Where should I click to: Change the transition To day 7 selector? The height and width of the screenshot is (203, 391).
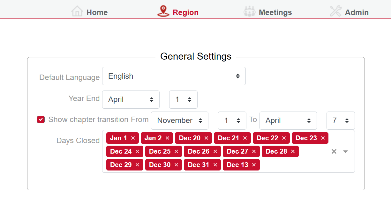pyautogui.click(x=341, y=120)
